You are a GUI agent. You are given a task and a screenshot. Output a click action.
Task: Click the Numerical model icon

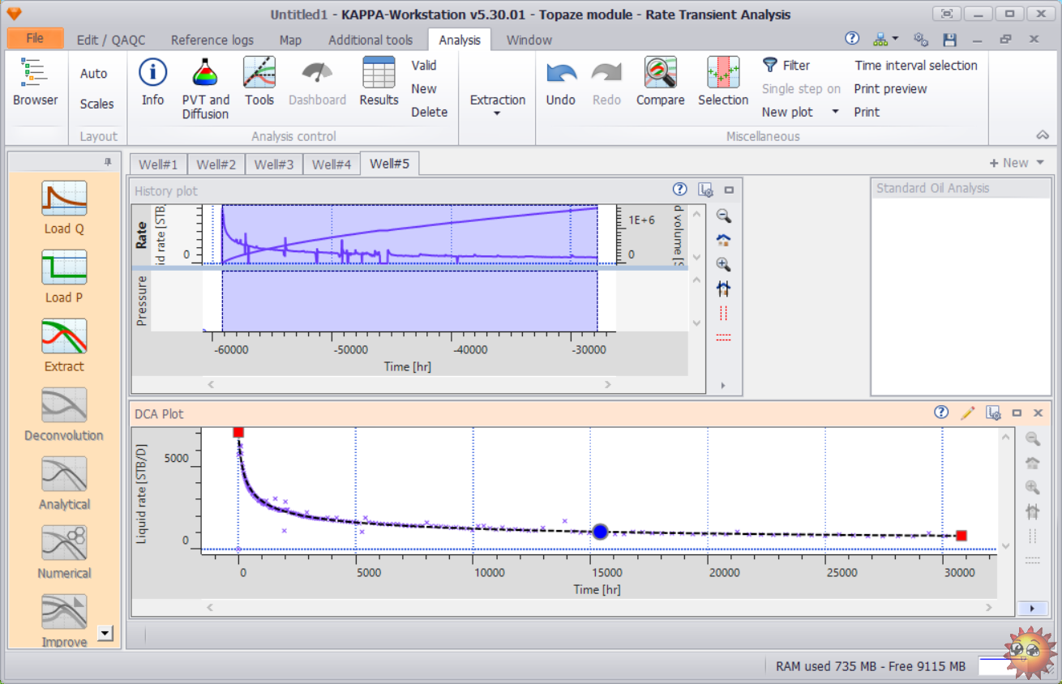[x=64, y=543]
